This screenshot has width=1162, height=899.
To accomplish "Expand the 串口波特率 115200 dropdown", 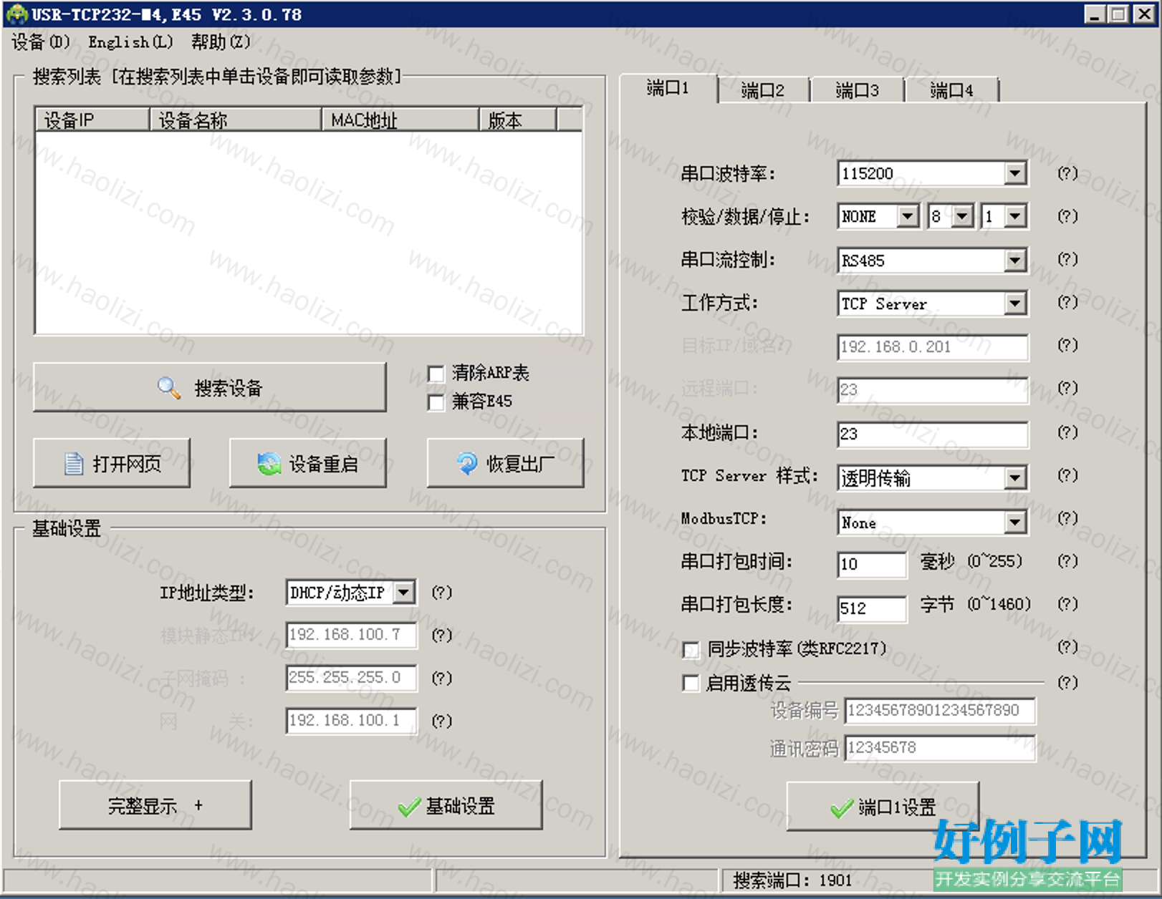I will pyautogui.click(x=1014, y=173).
